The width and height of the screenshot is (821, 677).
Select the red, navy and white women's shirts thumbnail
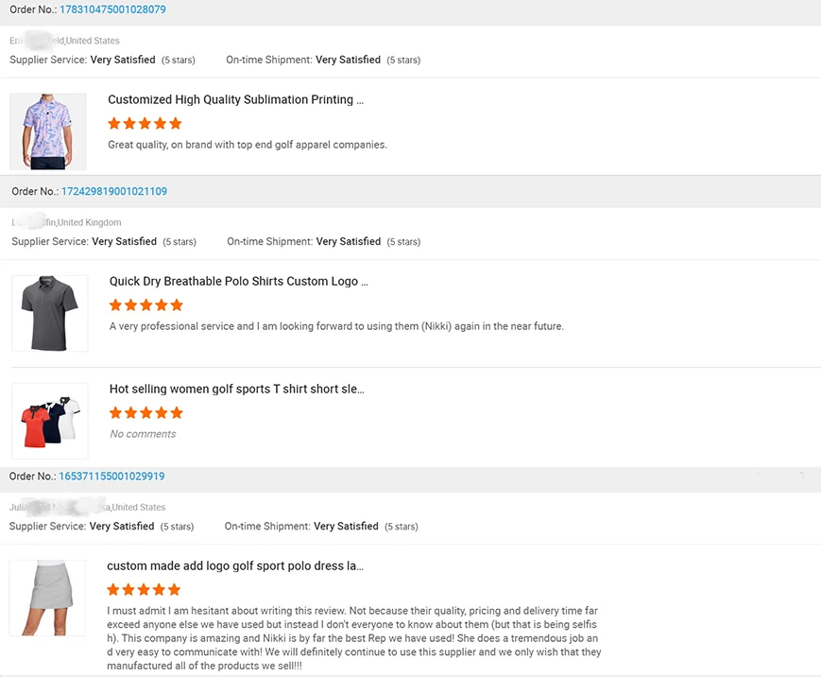(x=50, y=421)
